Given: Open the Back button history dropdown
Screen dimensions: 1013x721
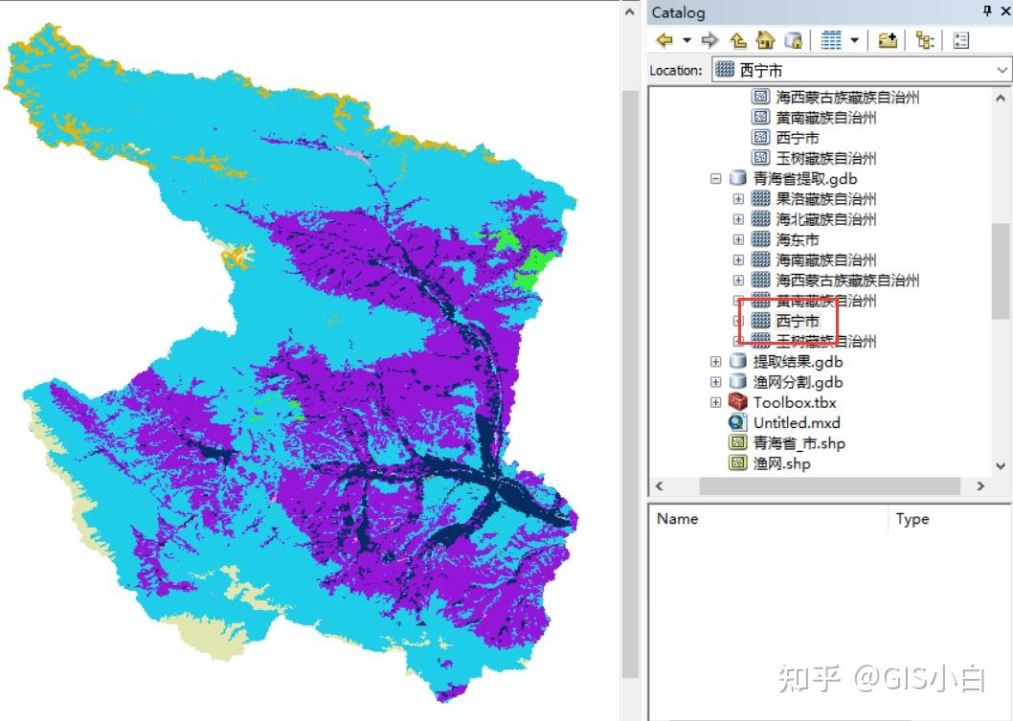Looking at the screenshot, I should [x=686, y=39].
